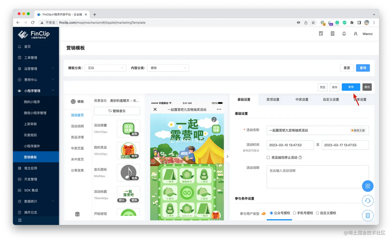This screenshot has height=242, width=392.
Task: Switch to the 自定义设置 tab
Action: tap(331, 99)
